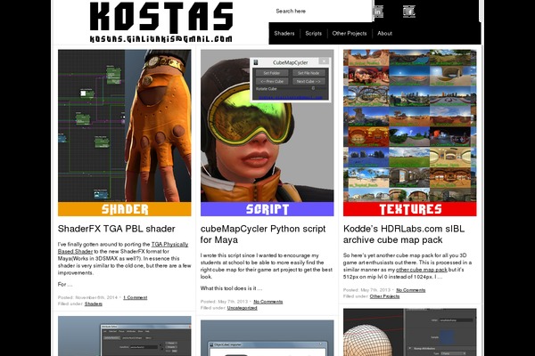
Task: Open the ObjectCubeLimporter dialog thumbnail
Action: pos(267,338)
